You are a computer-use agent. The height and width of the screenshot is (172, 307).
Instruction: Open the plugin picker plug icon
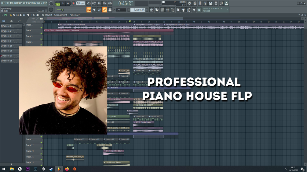coord(183,10)
